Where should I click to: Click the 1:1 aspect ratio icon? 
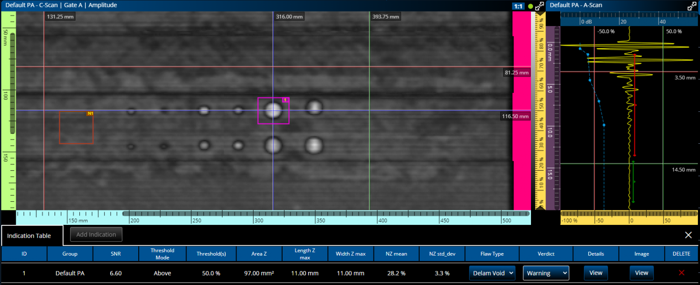click(518, 6)
